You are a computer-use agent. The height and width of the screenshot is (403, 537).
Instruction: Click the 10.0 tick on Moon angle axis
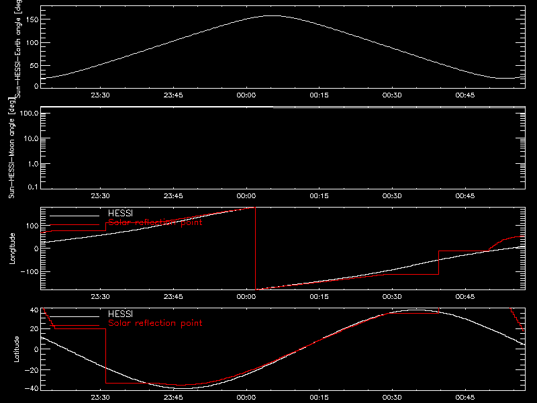point(31,138)
